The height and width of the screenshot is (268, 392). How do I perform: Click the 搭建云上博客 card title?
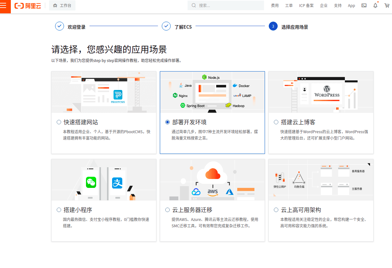coord(298,122)
